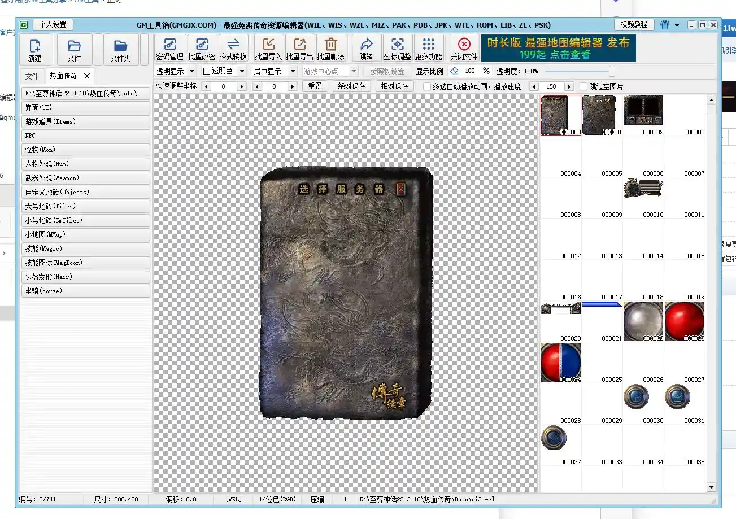
Task: Open the 头盔发形(Hair) category
Action: pyautogui.click(x=85, y=277)
